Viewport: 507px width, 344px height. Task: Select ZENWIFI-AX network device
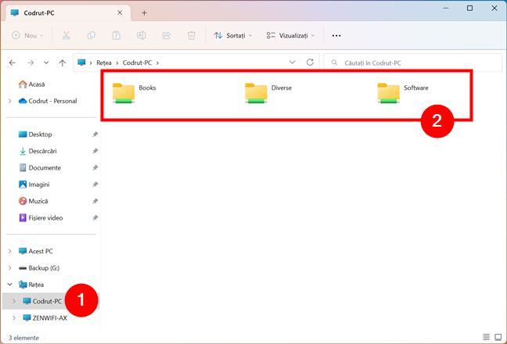click(x=45, y=318)
